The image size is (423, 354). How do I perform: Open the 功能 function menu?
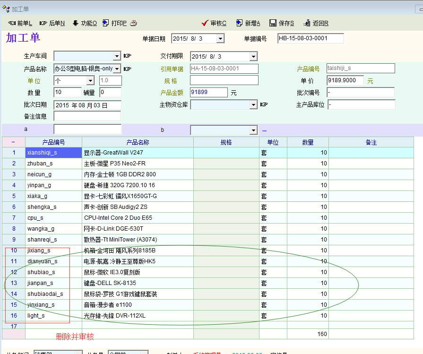click(x=84, y=23)
